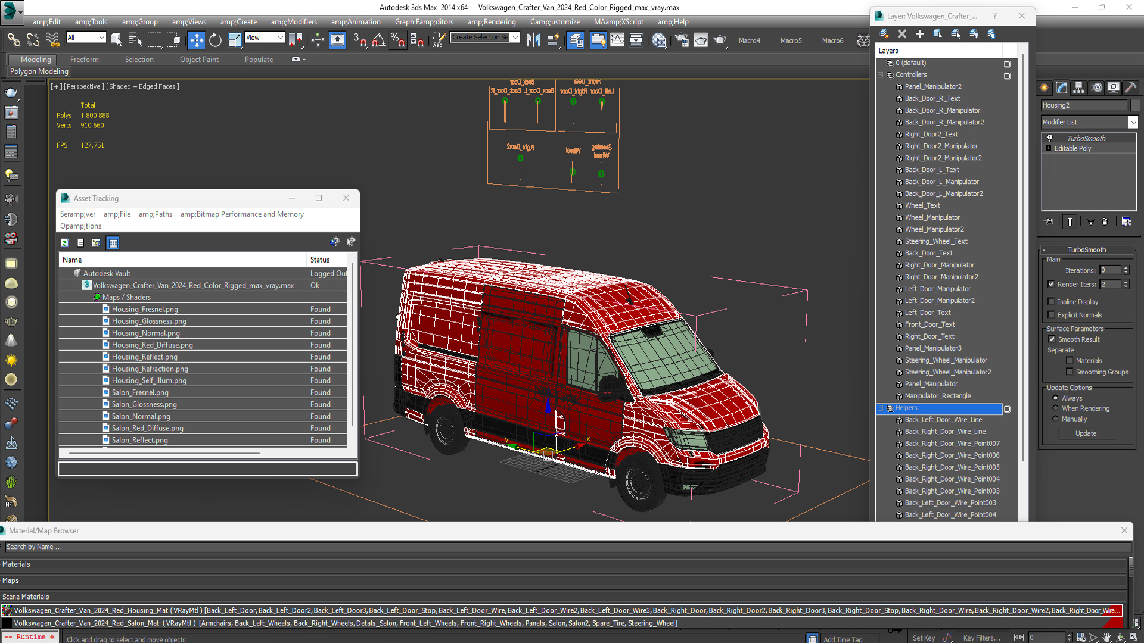The width and height of the screenshot is (1144, 643).
Task: Click the object color swatch beside Housing2
Action: tap(1134, 105)
